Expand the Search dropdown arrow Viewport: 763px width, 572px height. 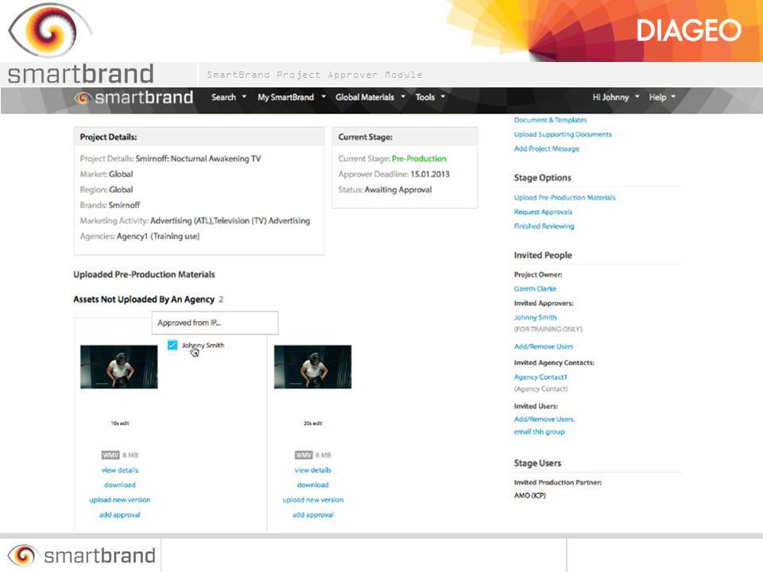(244, 97)
